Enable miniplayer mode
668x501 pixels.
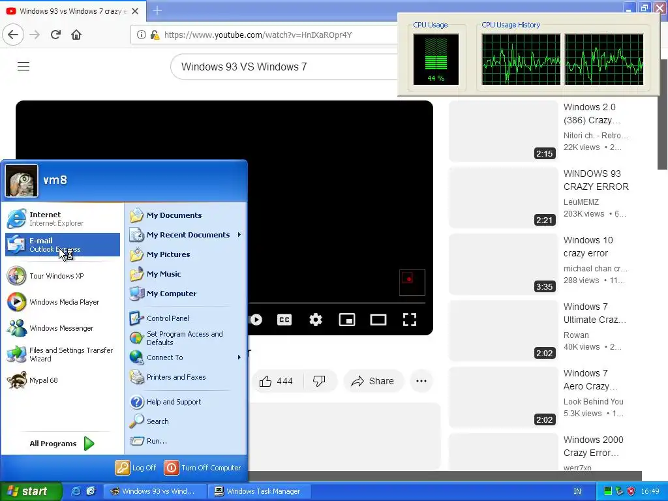coord(347,320)
